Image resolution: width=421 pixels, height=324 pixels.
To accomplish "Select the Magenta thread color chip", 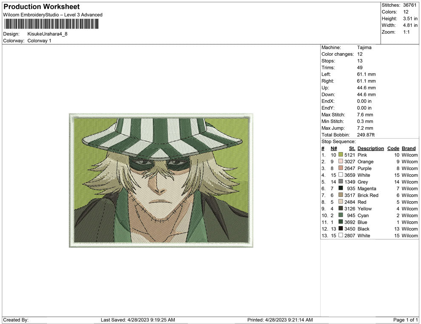I will pos(340,188).
